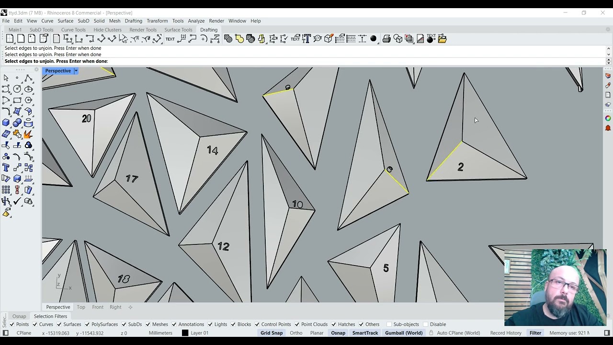Switch to the Render Tools toolbar tab
The image size is (613, 345).
(143, 30)
